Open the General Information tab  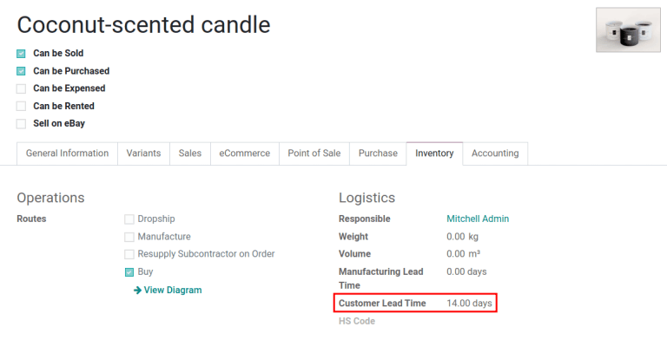pos(67,154)
